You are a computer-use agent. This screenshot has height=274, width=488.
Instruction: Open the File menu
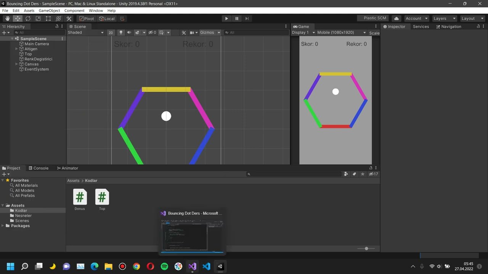tap(5, 11)
